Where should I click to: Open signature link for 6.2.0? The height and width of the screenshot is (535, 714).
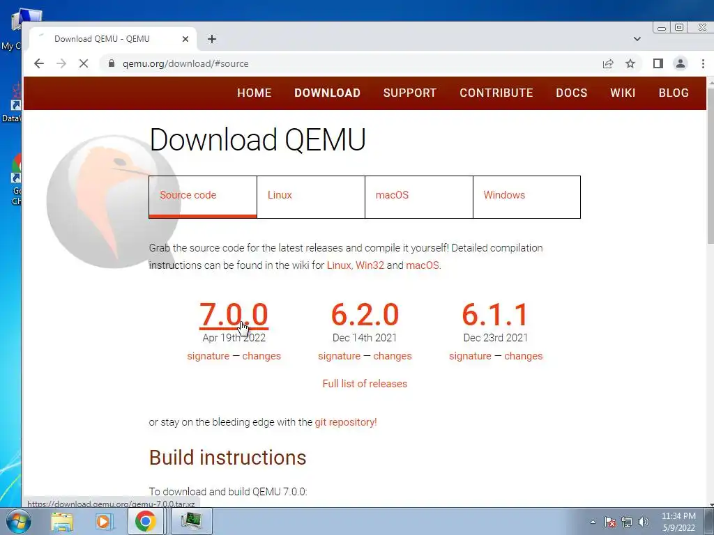[x=340, y=356]
